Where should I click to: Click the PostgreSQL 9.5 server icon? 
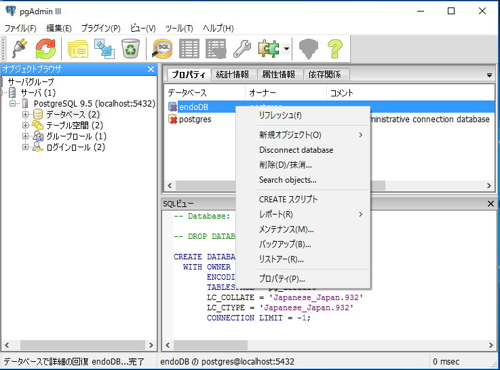tap(25, 103)
